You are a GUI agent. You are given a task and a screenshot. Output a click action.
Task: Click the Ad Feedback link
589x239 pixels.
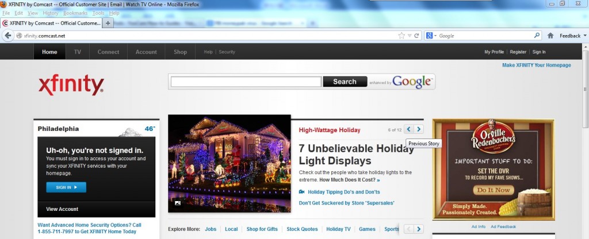503,226
